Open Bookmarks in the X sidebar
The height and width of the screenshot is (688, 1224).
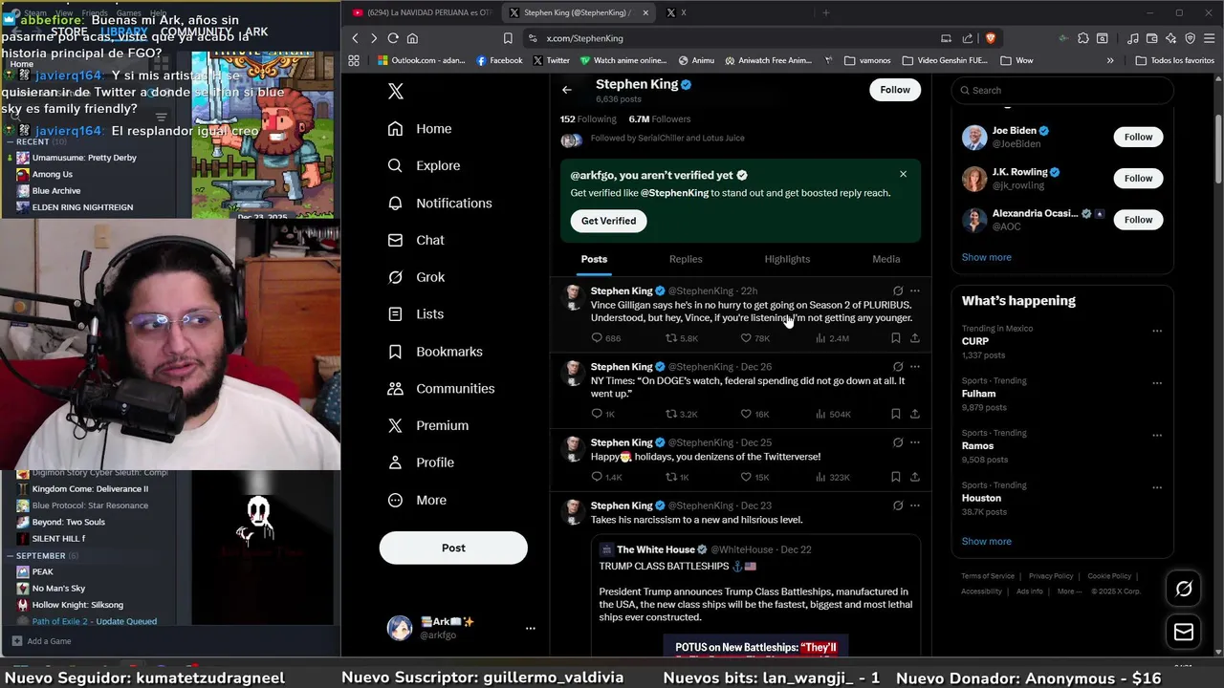coord(435,352)
